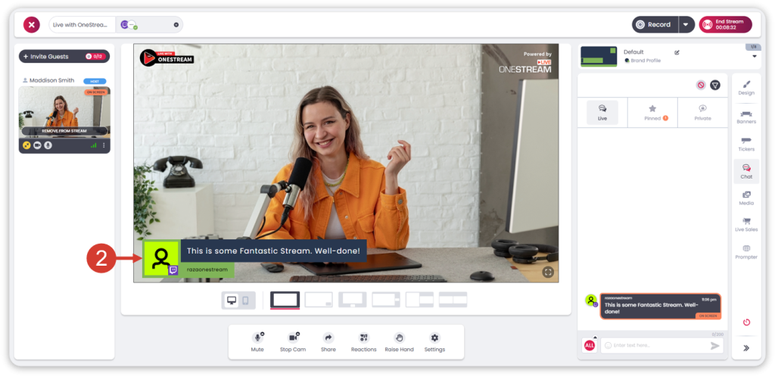Expand the brand profile dropdown arrow
The height and width of the screenshot is (377, 775).
point(755,56)
